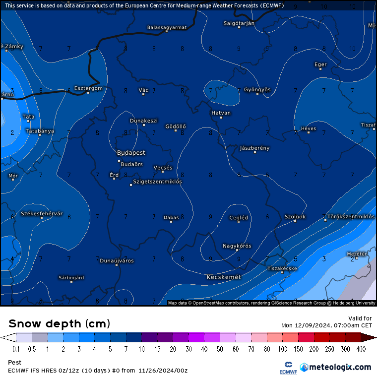Select the Cegléd city marker
This screenshot has height=377, width=377.
[239, 222]
